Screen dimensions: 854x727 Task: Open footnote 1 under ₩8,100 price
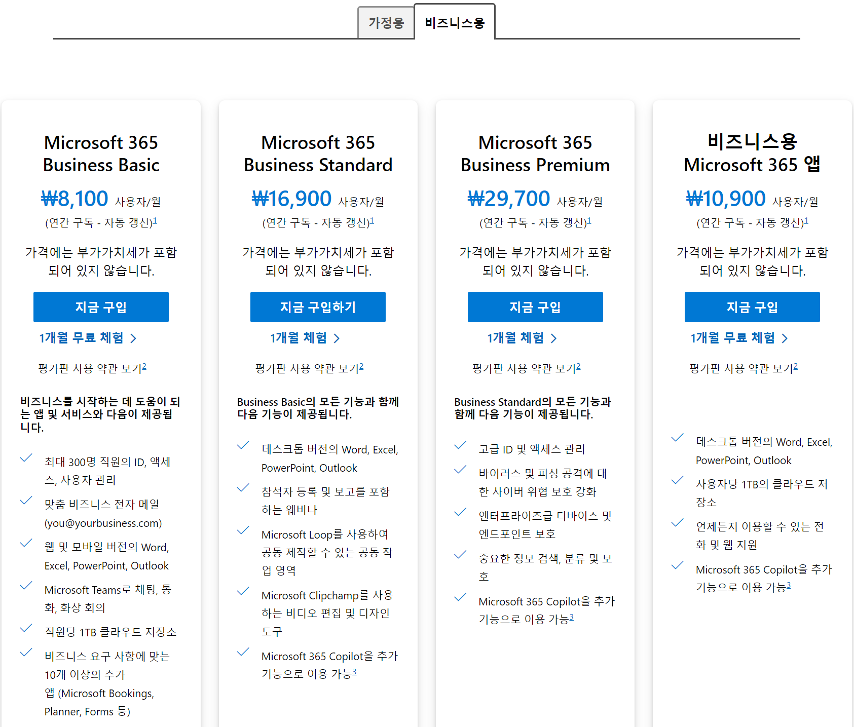pos(155,220)
